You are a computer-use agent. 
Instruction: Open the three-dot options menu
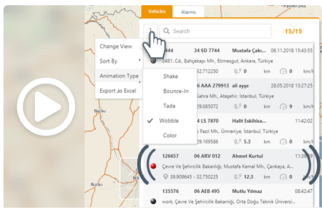(151, 31)
